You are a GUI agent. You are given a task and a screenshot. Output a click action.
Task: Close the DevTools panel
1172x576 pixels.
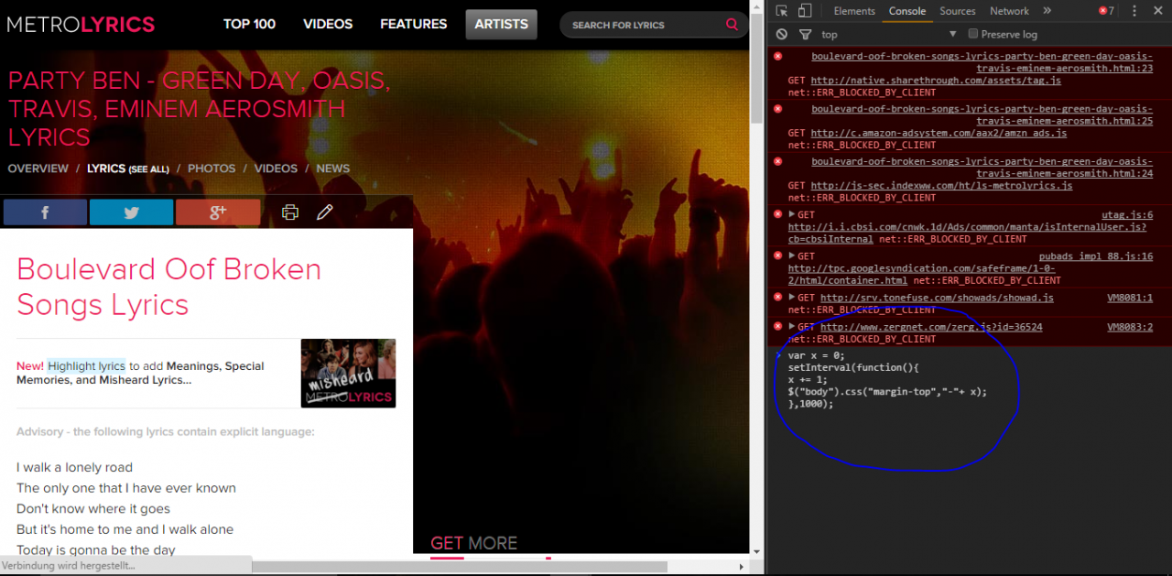click(1157, 11)
